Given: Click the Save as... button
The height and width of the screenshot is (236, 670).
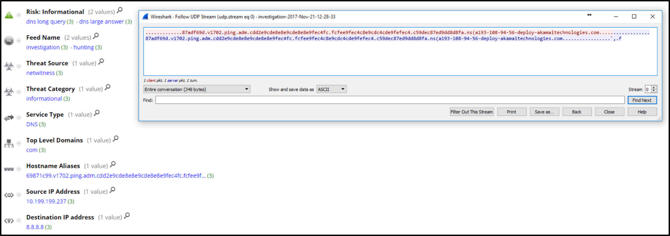Looking at the screenshot, I should pos(544,112).
